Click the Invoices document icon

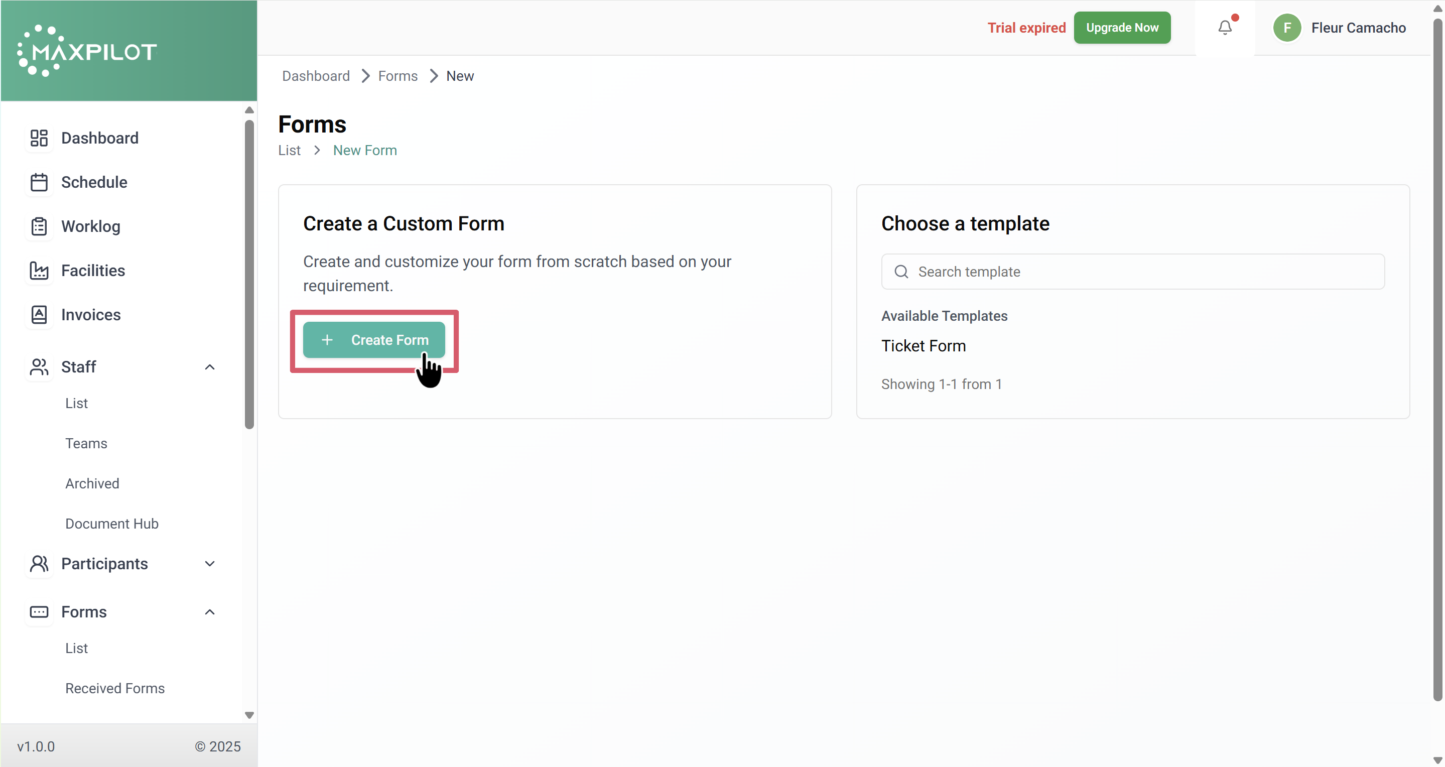(39, 315)
